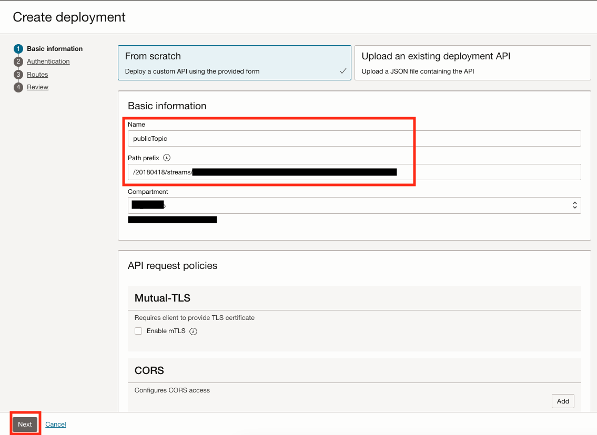Click step 2 circle for Authentication
This screenshot has height=435, width=597.
tap(18, 61)
